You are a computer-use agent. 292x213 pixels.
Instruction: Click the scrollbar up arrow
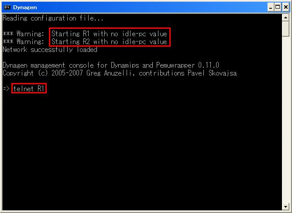pos(285,18)
